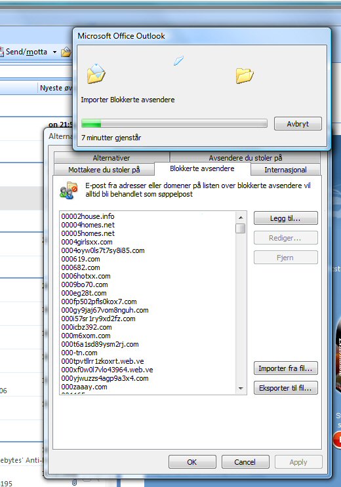Select 000fp502pfls0kox7.com entry
Screen dimensions: 341x487
[x=99, y=302]
